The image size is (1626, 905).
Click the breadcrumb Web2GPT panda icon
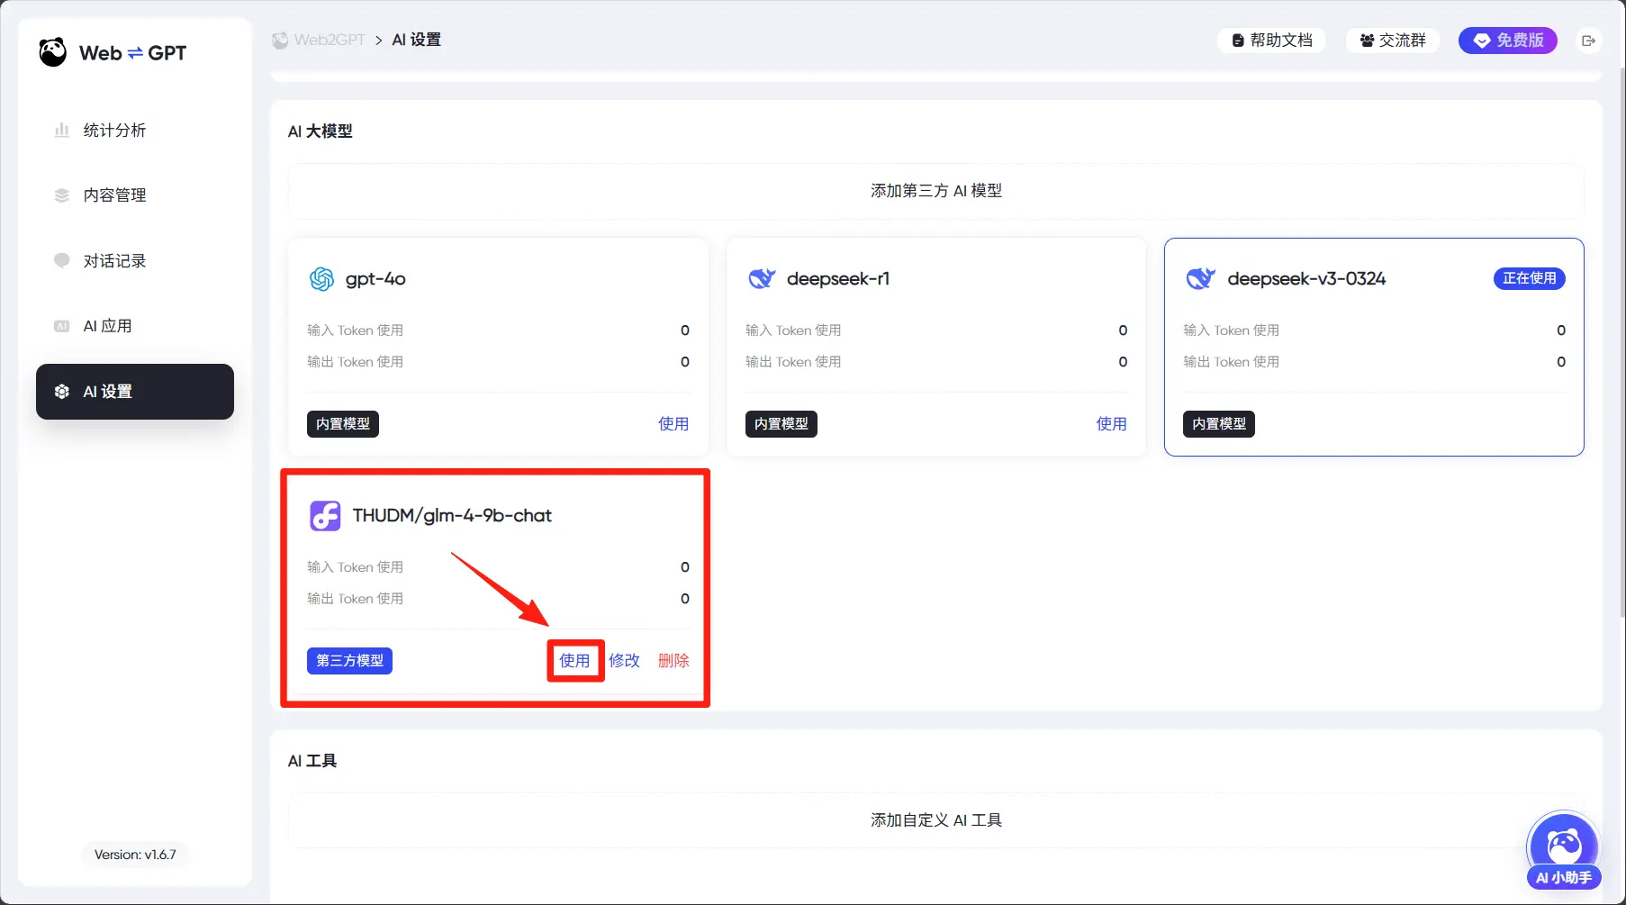281,41
